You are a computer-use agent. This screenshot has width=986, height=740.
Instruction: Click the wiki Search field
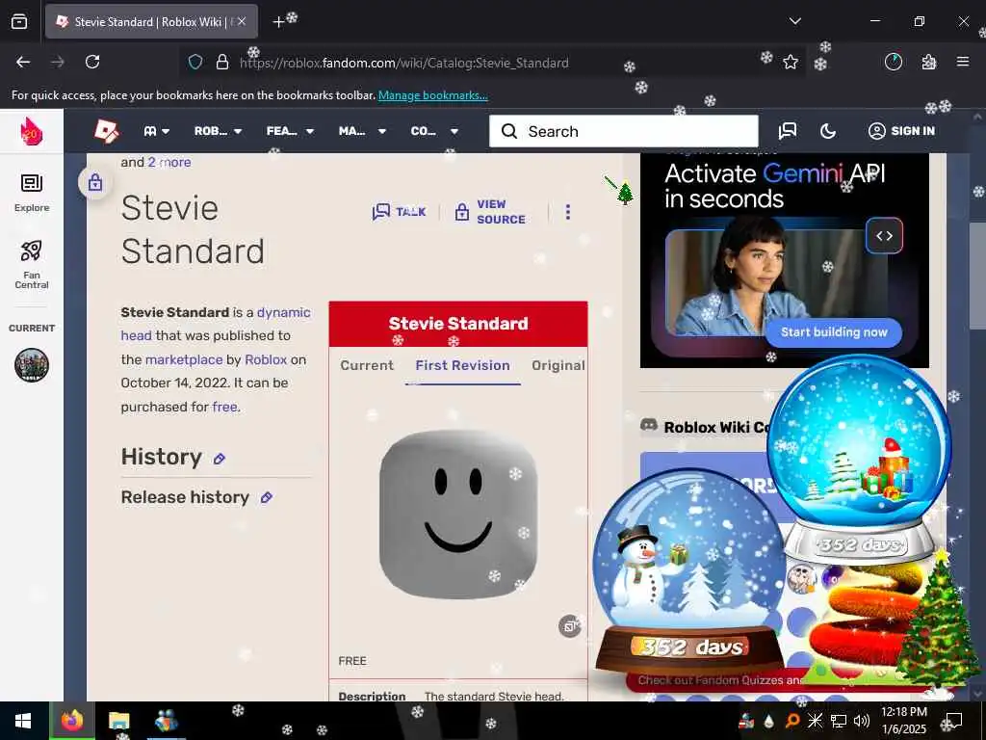click(624, 131)
